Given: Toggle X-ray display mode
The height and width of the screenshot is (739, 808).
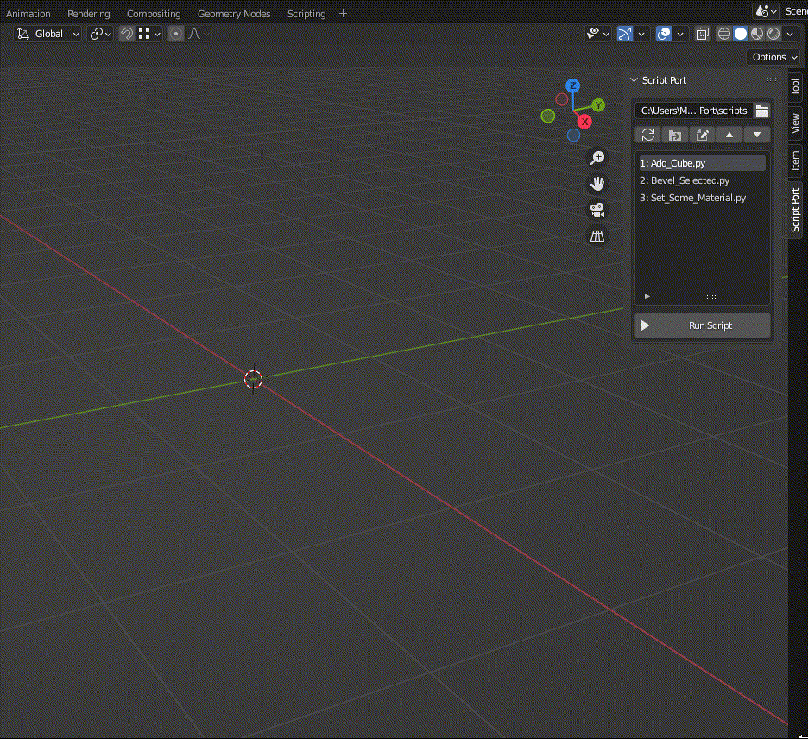Looking at the screenshot, I should (703, 34).
